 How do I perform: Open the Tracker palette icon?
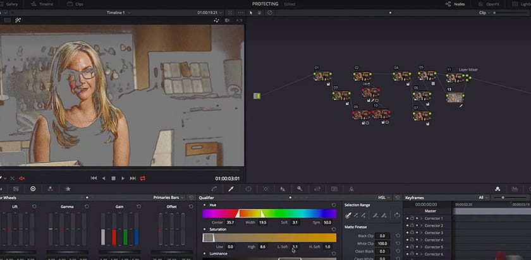pos(265,189)
